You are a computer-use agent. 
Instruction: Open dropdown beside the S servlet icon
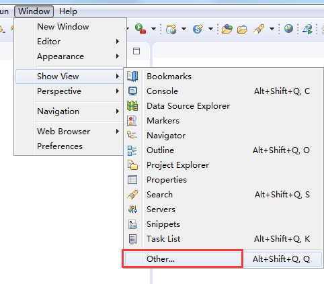click(210, 29)
